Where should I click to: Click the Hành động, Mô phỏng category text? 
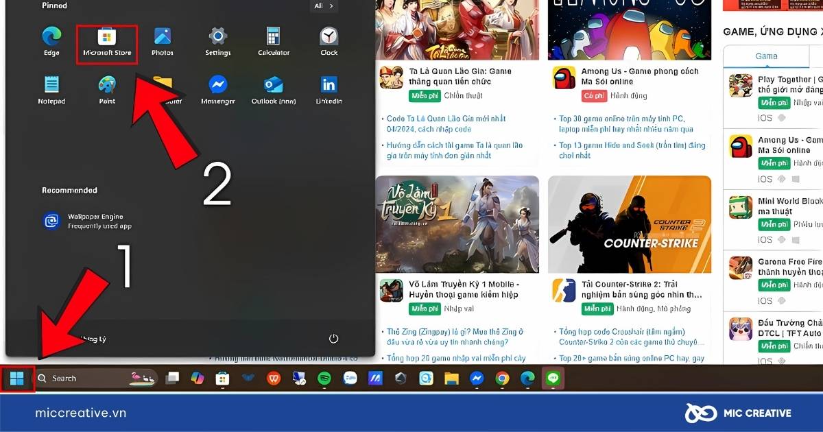(x=654, y=309)
